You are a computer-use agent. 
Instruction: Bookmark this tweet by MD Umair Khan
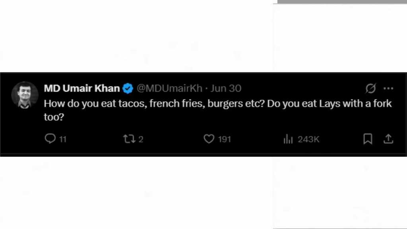pyautogui.click(x=368, y=139)
